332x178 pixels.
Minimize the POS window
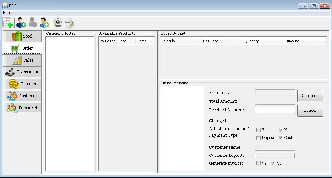point(303,6)
